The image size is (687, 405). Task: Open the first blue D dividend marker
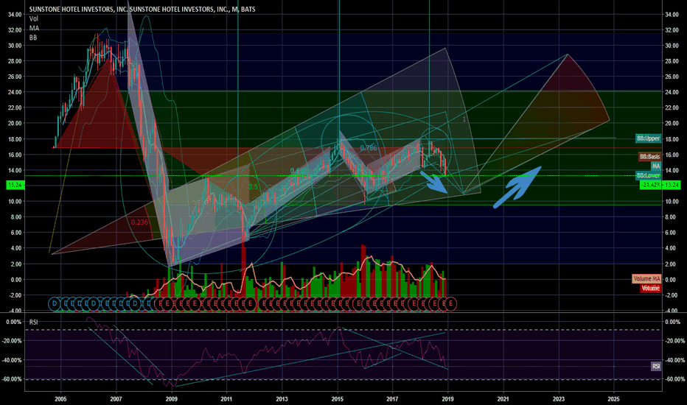click(x=55, y=303)
